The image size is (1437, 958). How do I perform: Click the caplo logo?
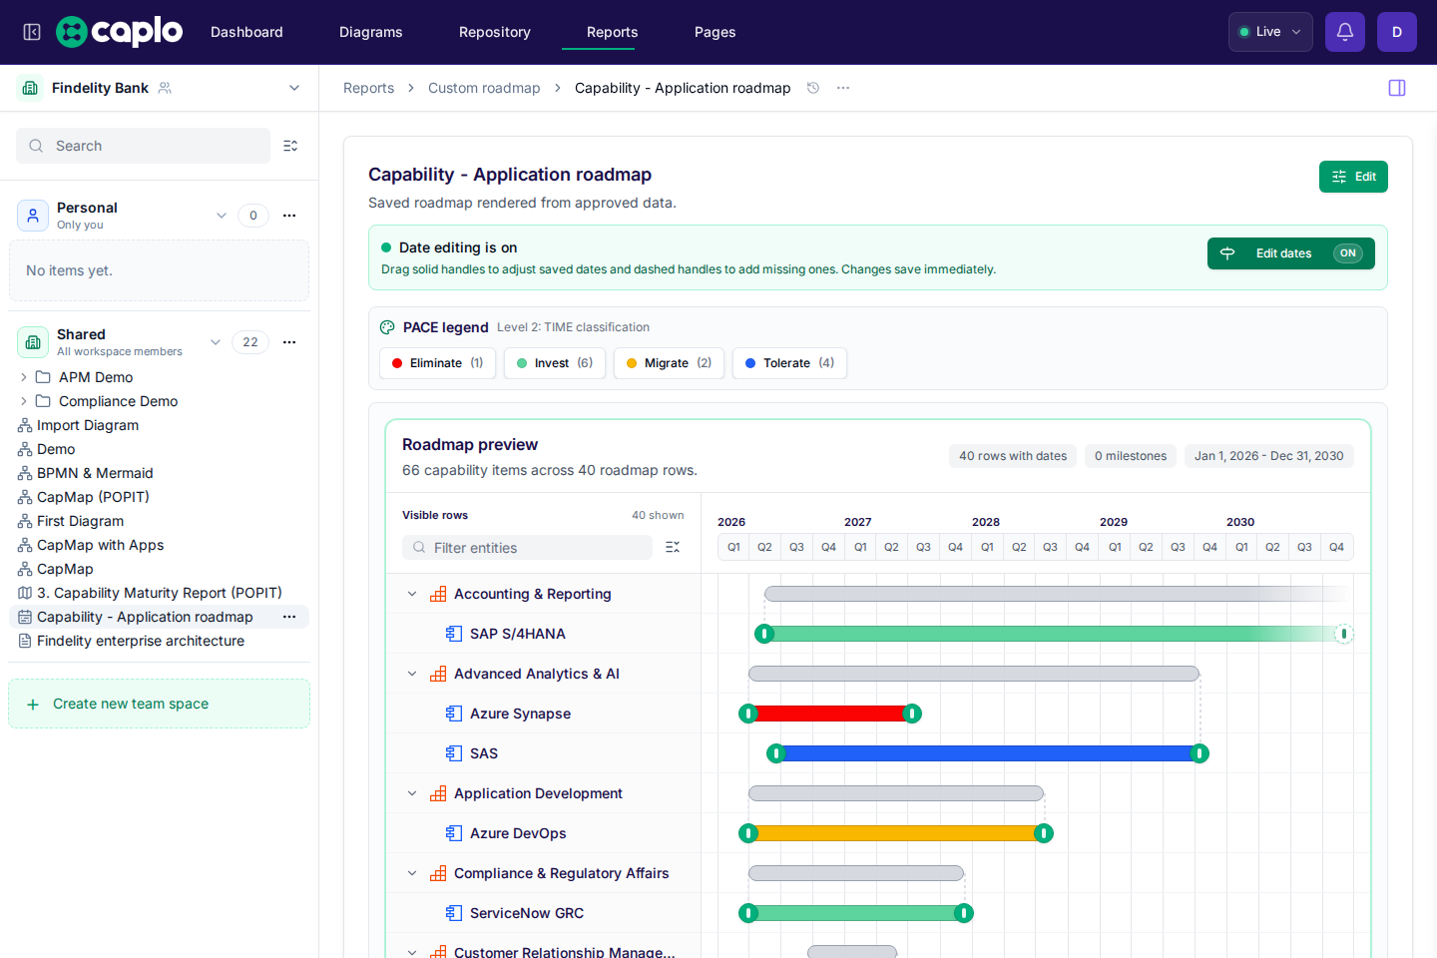(x=120, y=32)
